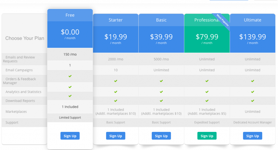Click Sign Up under the Starter plan
Viewport: 278px width, 150px height.
pos(116,136)
